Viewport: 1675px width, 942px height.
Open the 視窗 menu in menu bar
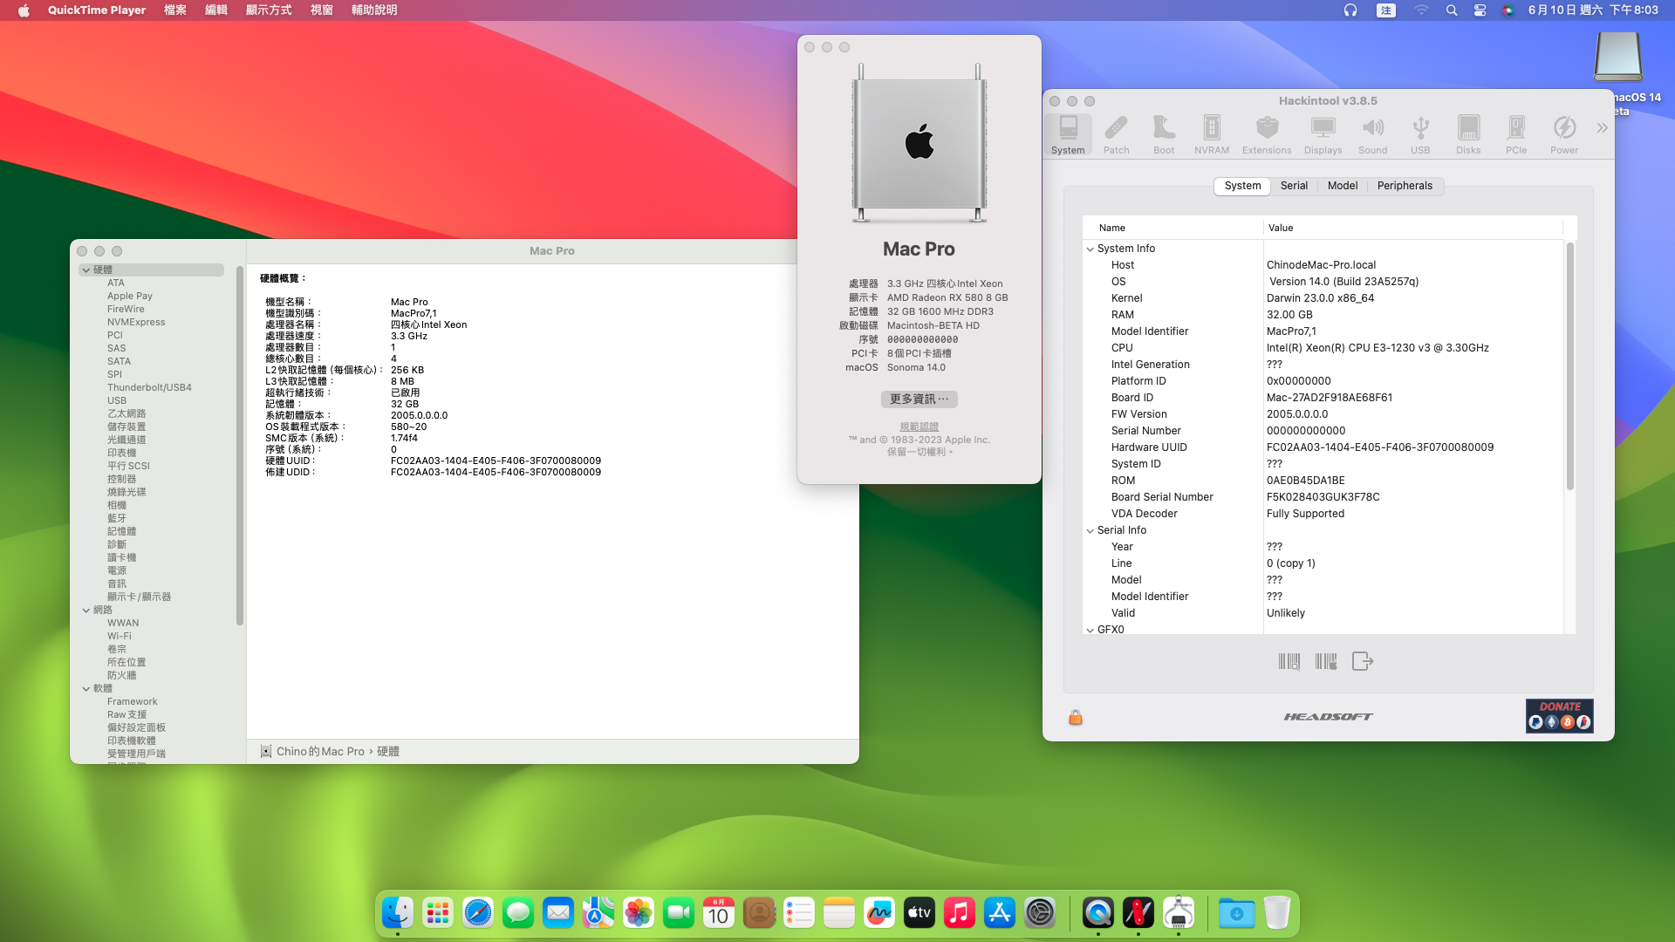pos(322,10)
